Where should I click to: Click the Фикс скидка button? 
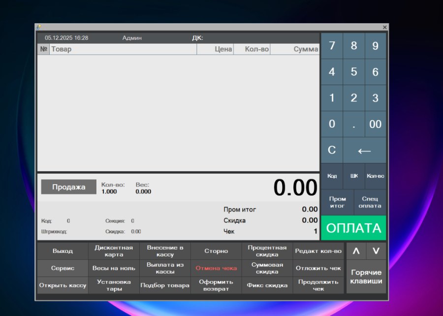click(x=267, y=285)
